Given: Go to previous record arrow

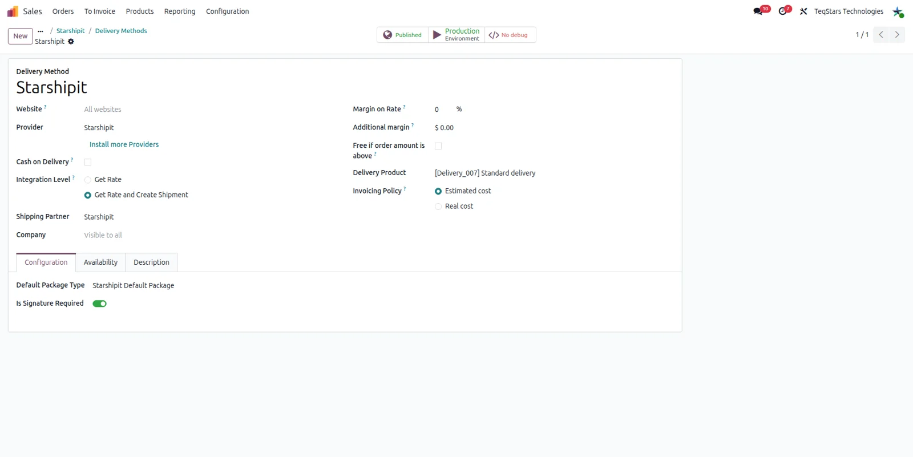Looking at the screenshot, I should pos(881,35).
